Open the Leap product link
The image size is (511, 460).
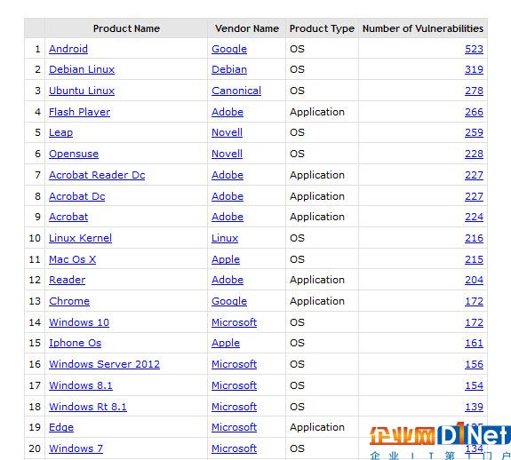pyautogui.click(x=60, y=132)
